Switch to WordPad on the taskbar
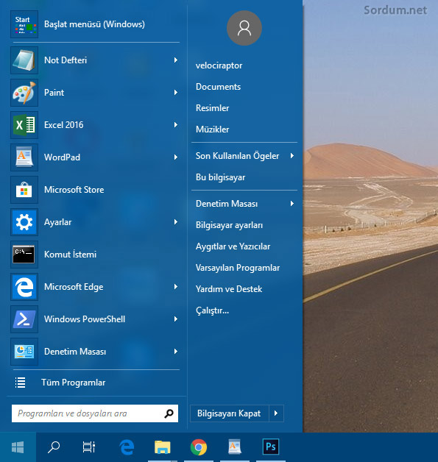Image resolution: width=438 pixels, height=462 pixels. click(235, 447)
